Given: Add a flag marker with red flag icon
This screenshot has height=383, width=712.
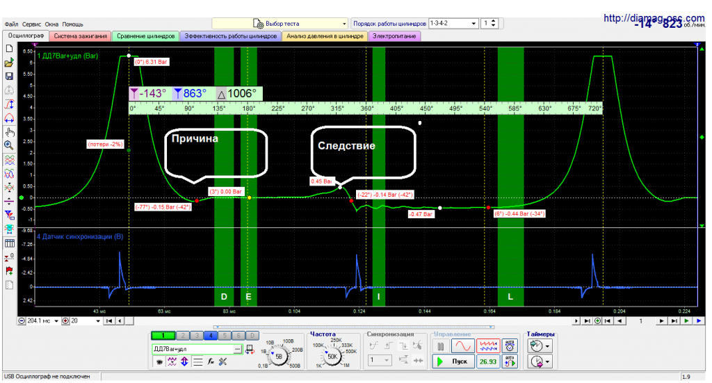Looking at the screenshot, I should point(9,271).
